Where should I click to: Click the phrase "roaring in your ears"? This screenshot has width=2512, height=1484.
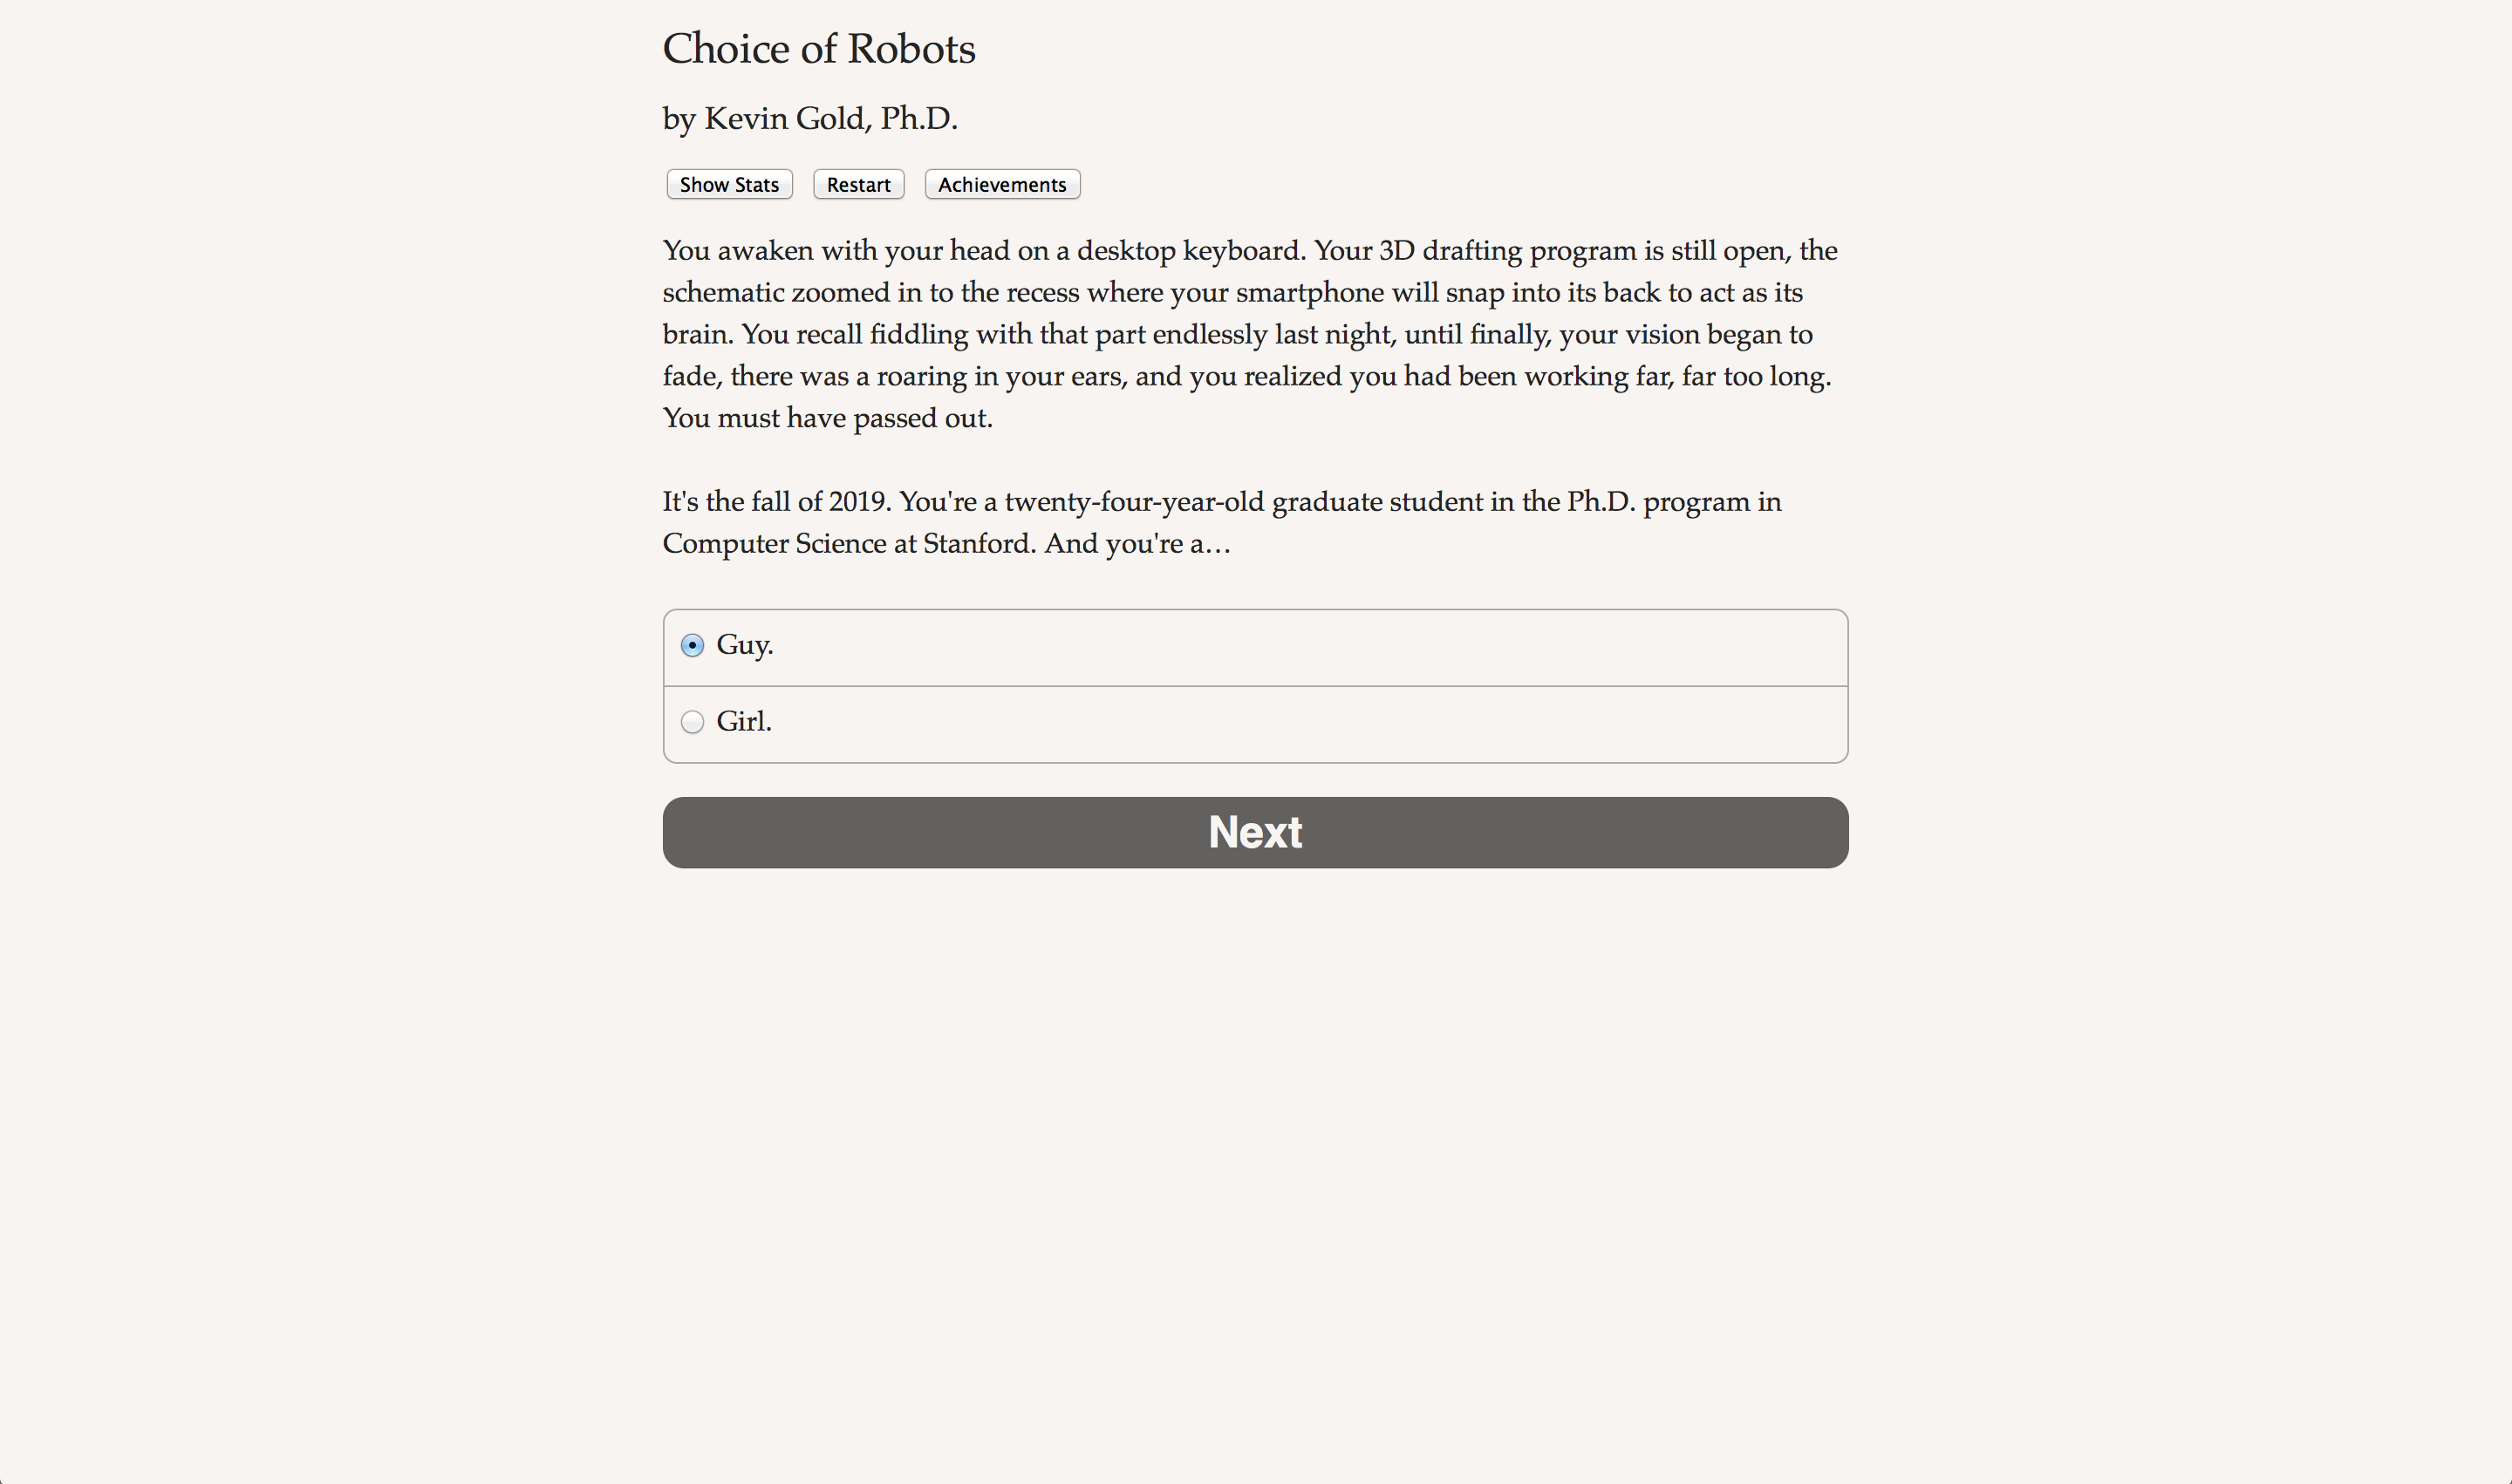tap(1000, 377)
